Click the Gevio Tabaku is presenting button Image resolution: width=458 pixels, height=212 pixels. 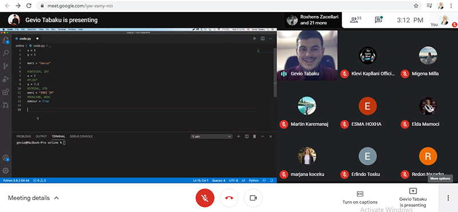point(413,198)
